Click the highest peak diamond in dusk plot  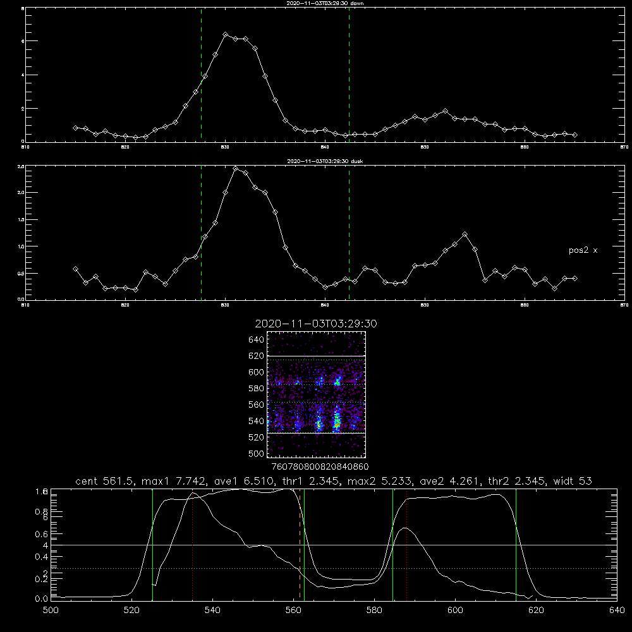(235, 169)
